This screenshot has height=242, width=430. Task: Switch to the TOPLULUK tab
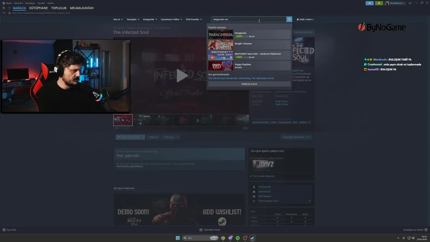[59, 8]
